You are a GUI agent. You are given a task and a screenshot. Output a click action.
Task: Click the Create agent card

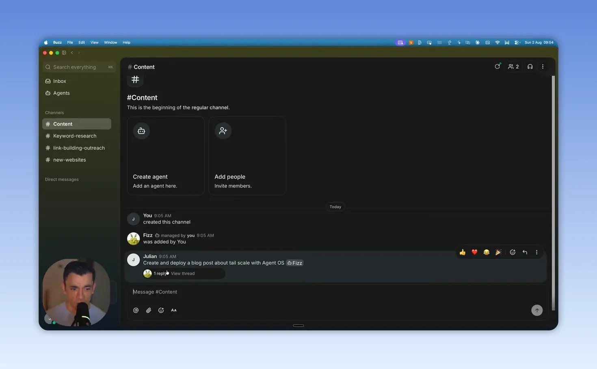166,156
